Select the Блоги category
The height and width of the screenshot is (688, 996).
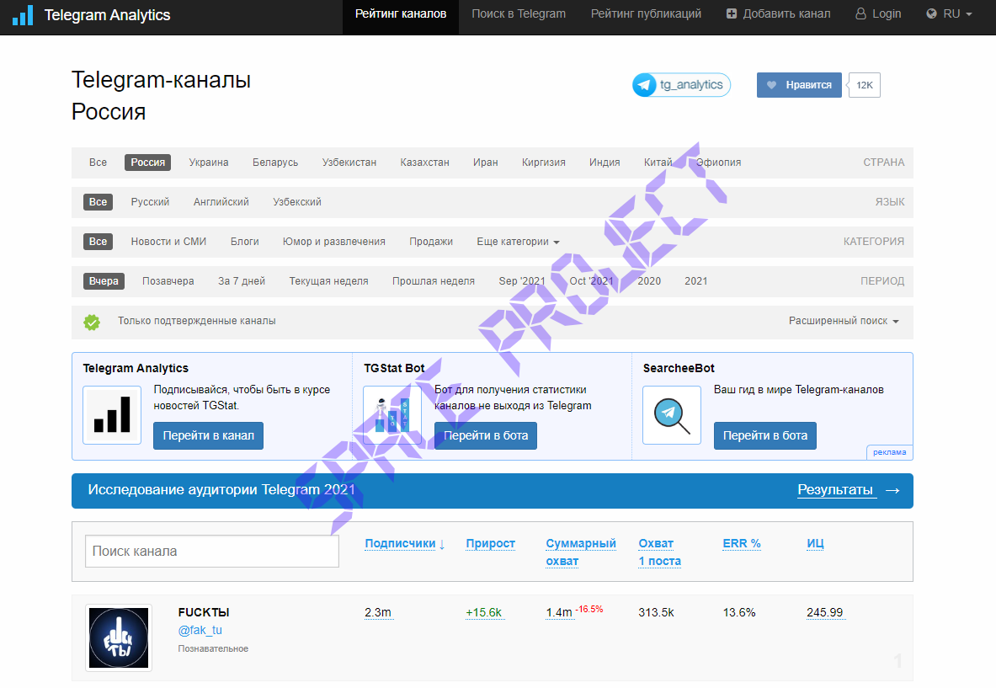click(244, 242)
